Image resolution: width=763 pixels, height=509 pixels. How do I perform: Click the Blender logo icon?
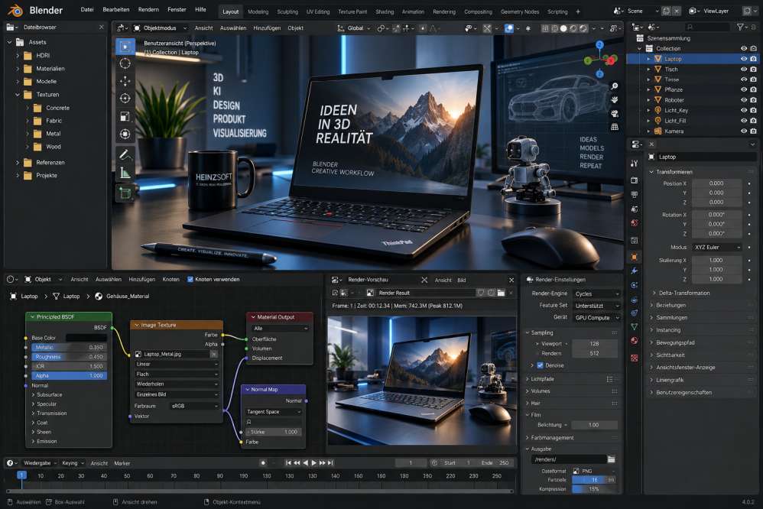pos(15,10)
